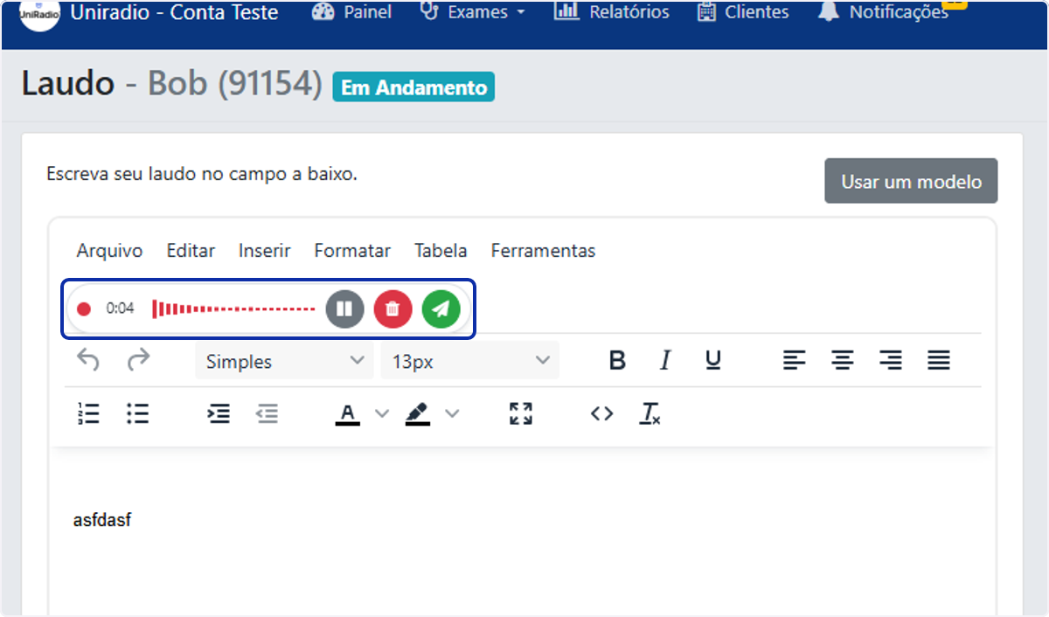Justify the text
The image size is (1049, 617).
click(x=939, y=360)
